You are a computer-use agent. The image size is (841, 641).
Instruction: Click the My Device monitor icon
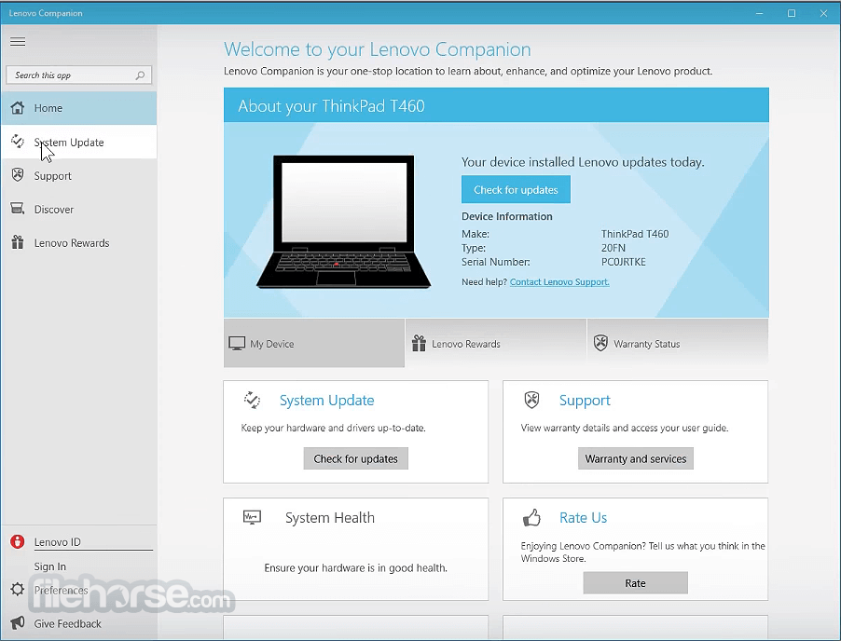[x=237, y=344]
